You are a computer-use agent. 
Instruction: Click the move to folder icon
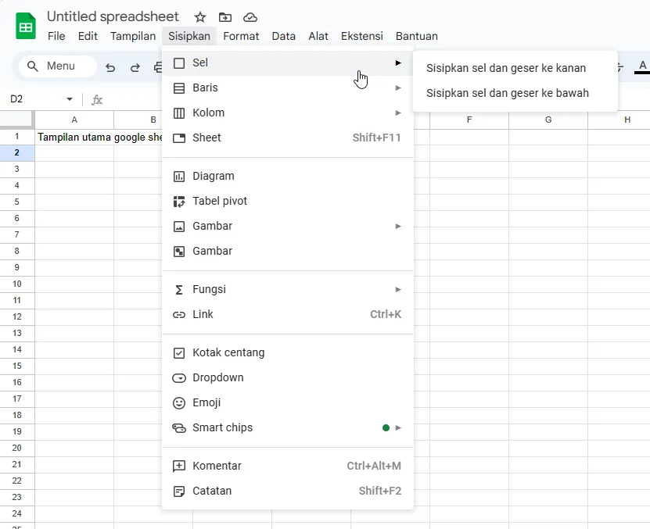coord(225,17)
